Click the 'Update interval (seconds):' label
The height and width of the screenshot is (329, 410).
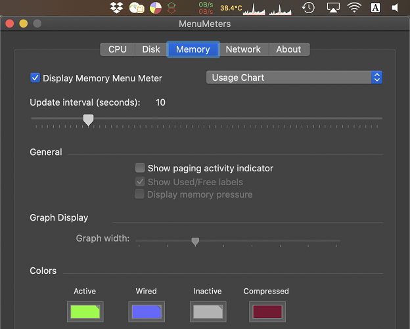[85, 102]
